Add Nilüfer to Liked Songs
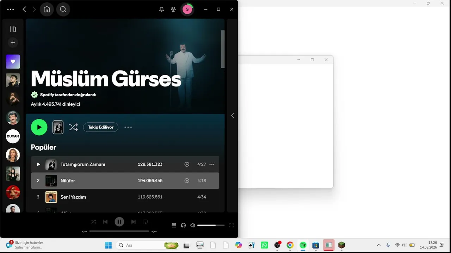The image size is (451, 253). click(x=187, y=181)
